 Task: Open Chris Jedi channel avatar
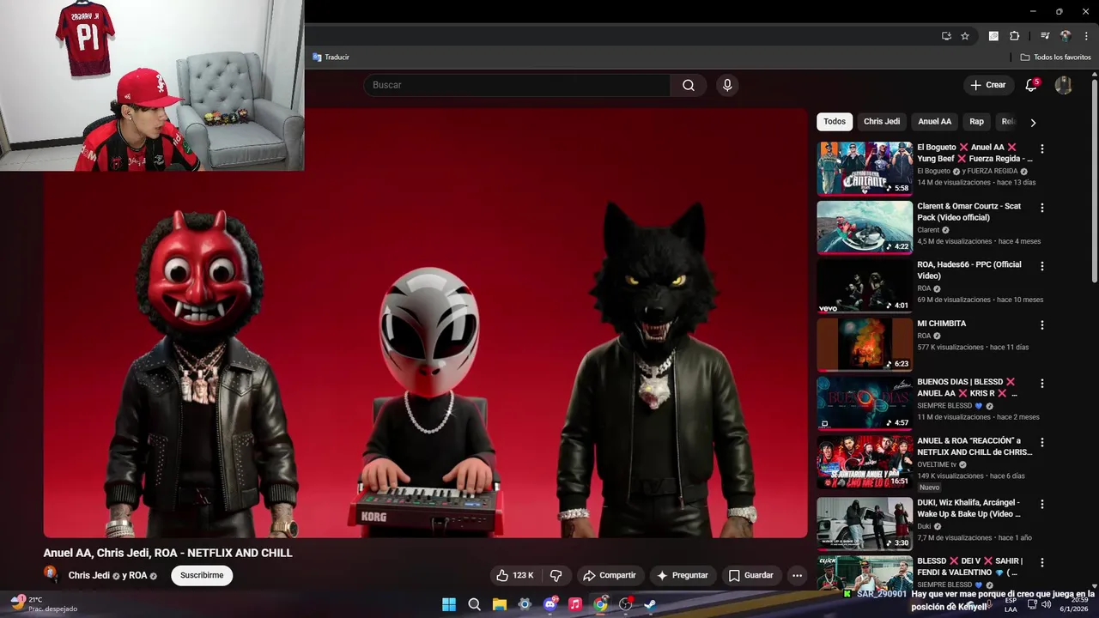tap(52, 574)
